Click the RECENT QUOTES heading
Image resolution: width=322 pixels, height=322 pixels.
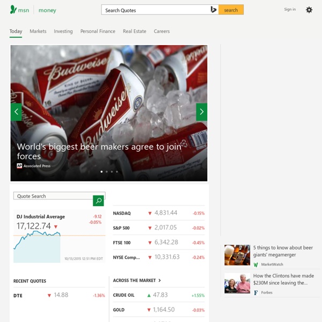pos(30,281)
